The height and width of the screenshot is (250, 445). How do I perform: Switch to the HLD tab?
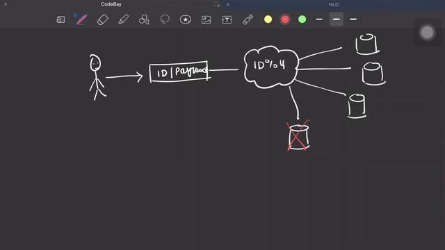pyautogui.click(x=334, y=5)
